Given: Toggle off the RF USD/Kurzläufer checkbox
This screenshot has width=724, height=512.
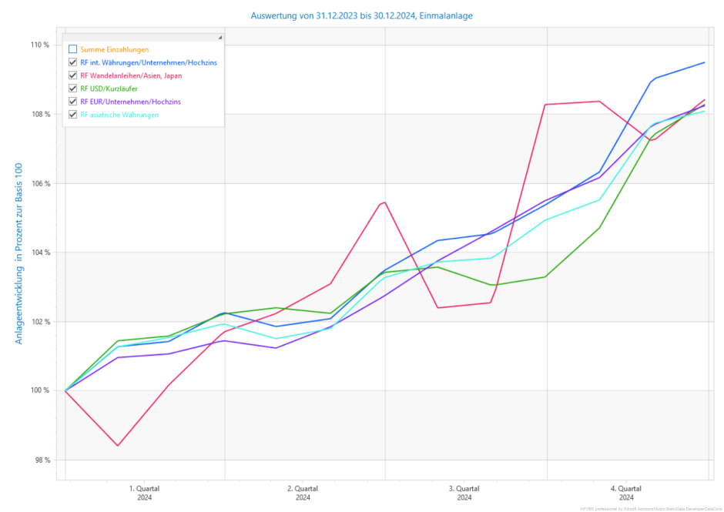Looking at the screenshot, I should 73,89.
